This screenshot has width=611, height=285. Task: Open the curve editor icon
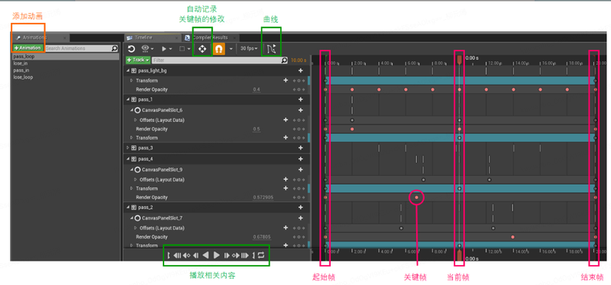(272, 49)
